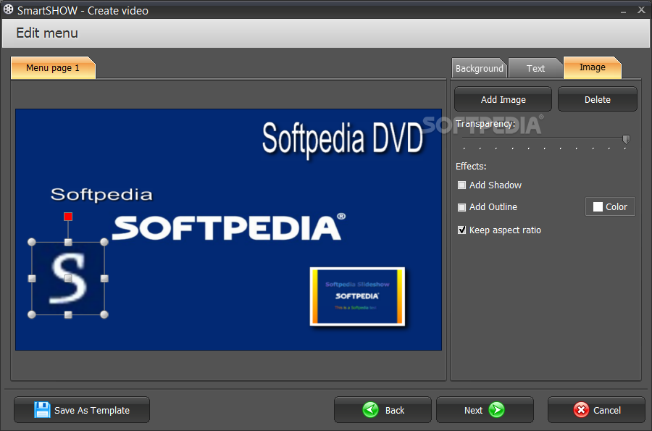Viewport: 652px width, 431px height.
Task: Click the Delete button
Action: tap(598, 99)
